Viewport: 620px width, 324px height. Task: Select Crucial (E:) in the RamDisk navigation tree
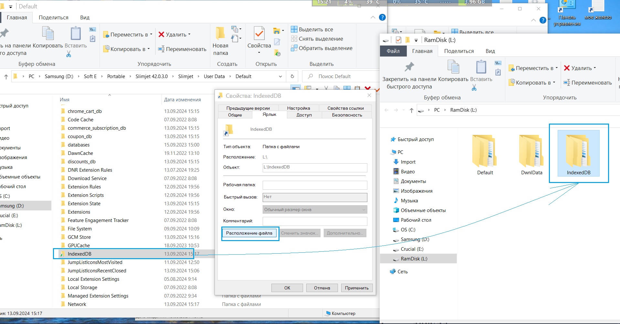click(412, 249)
